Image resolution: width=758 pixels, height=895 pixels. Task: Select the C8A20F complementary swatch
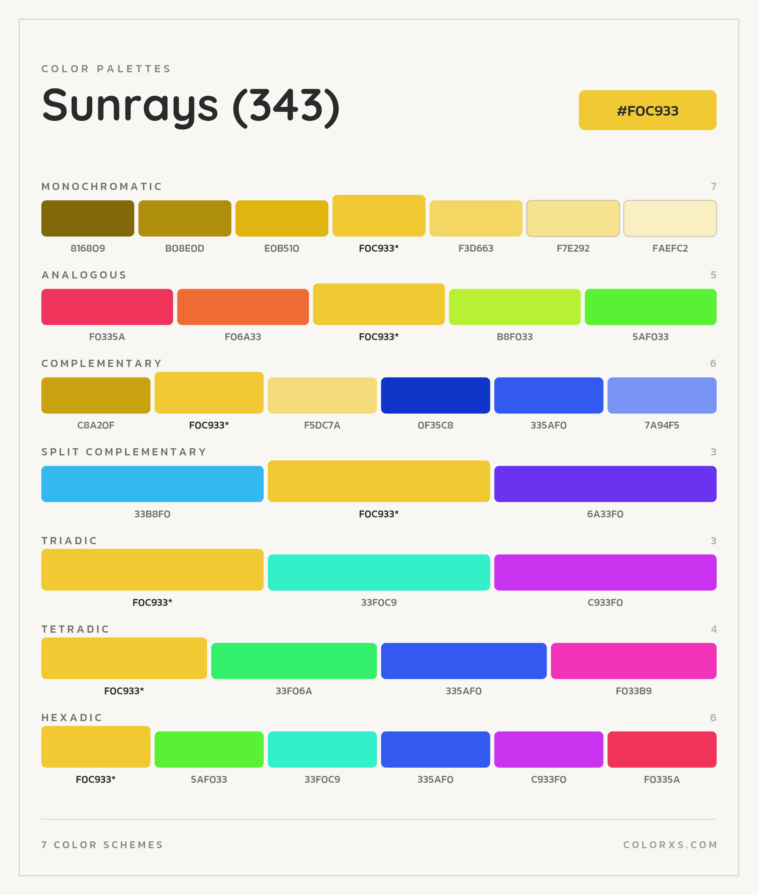tap(96, 395)
